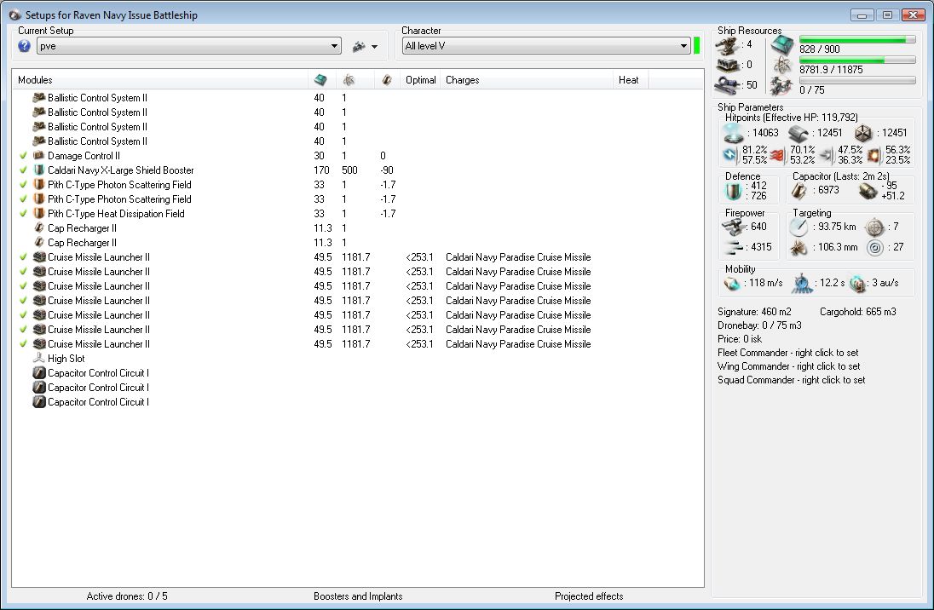Click the drone bandwidth bar 0 / 75
Viewport: 934px width, 610px height.
click(857, 80)
